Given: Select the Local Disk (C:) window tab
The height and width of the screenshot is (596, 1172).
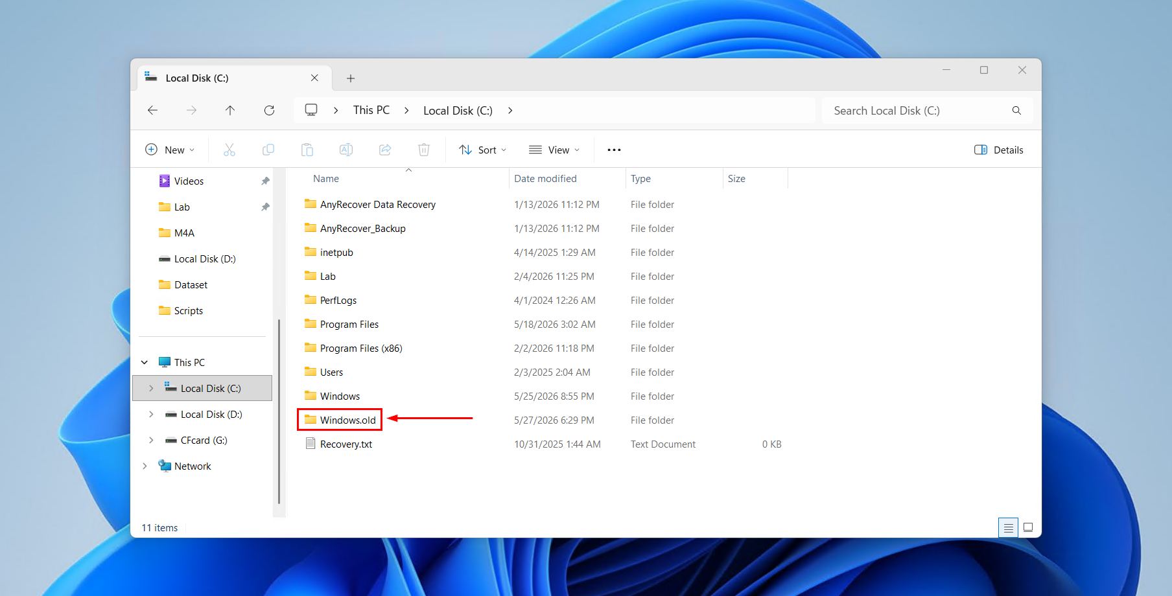Looking at the screenshot, I should (234, 78).
